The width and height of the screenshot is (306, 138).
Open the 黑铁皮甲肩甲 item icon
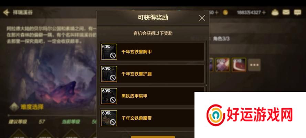tap(109, 96)
